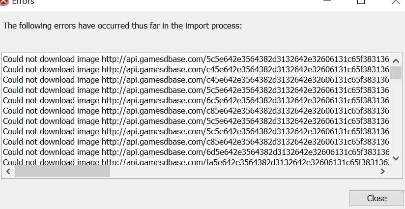This screenshot has width=405, height=209.
Task: Click the Close button
Action: click(x=376, y=198)
